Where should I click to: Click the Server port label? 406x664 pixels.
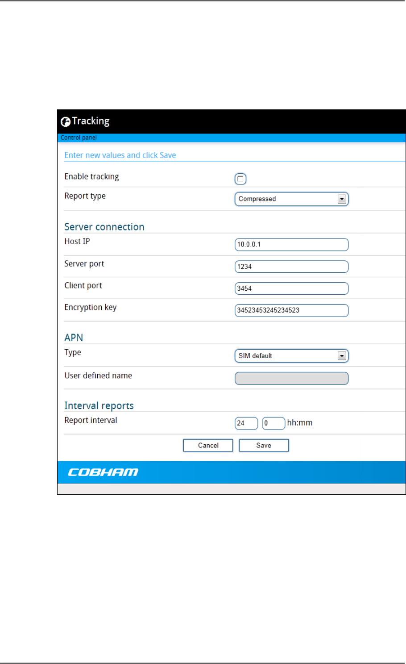[x=84, y=264]
